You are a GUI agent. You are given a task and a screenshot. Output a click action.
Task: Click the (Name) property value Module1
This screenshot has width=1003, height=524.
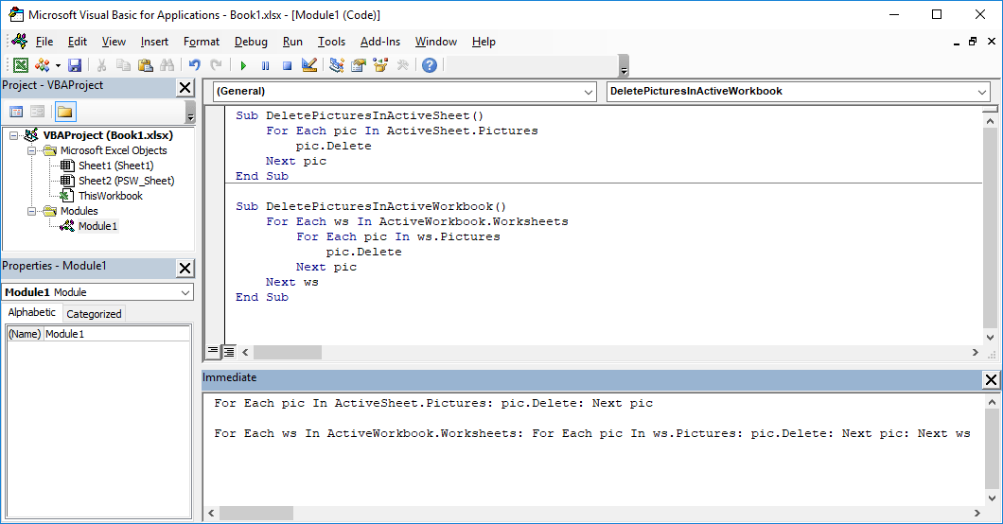[117, 334]
